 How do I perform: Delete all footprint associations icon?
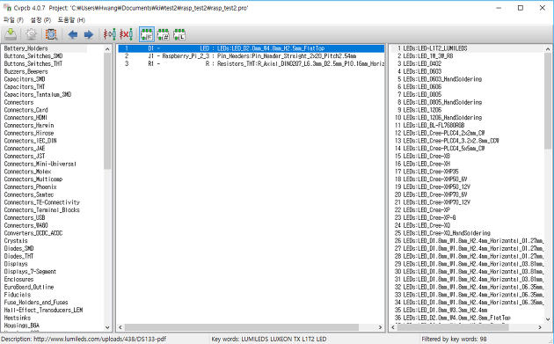126,34
